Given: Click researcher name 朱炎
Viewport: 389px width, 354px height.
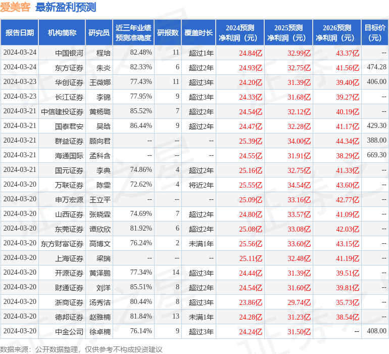Looking at the screenshot, I should [104, 68].
